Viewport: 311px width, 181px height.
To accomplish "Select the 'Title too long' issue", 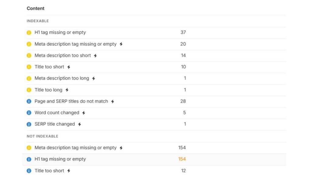I will (48, 90).
